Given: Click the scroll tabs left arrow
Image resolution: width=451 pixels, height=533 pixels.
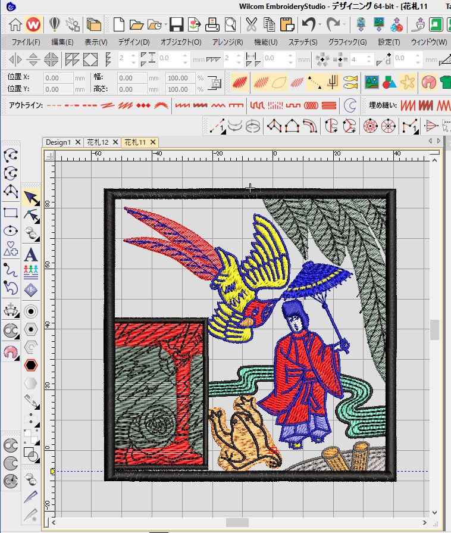Looking at the screenshot, I should (x=430, y=141).
